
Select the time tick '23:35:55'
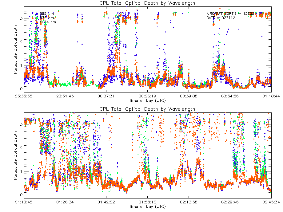(24, 96)
